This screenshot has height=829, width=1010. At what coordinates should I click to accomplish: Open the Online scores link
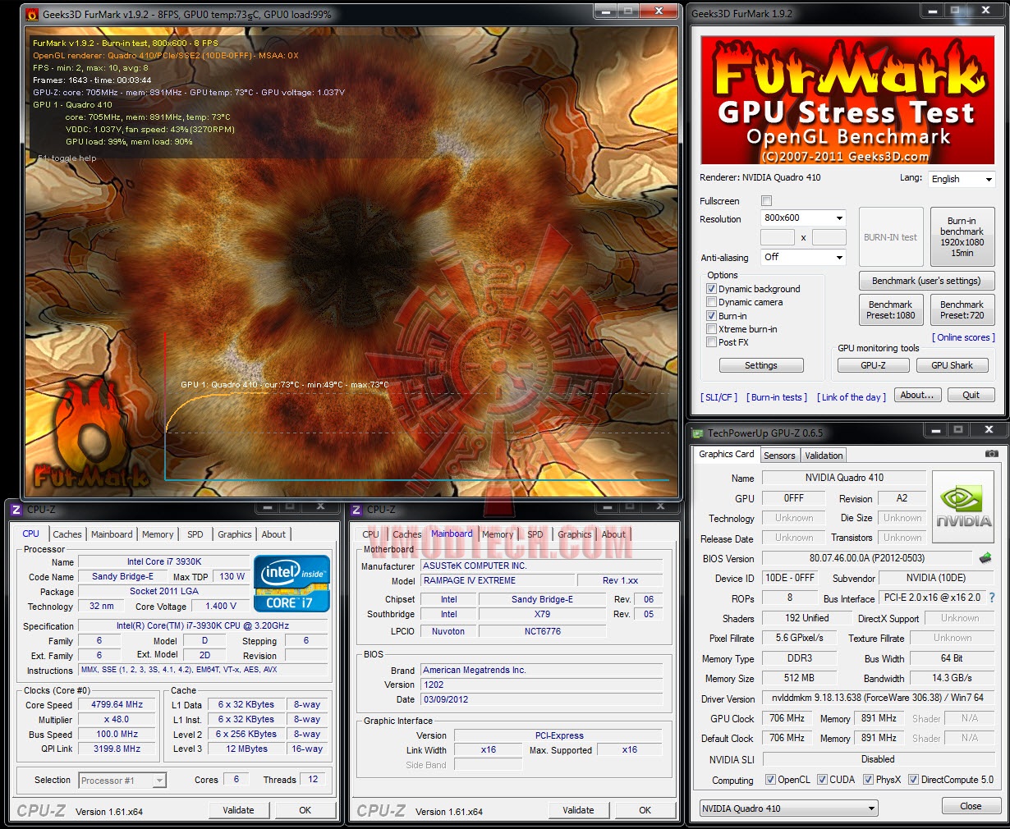click(963, 337)
